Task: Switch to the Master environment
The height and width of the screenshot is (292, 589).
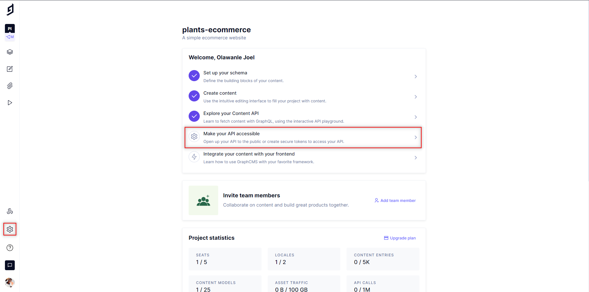Action: pyautogui.click(x=10, y=37)
